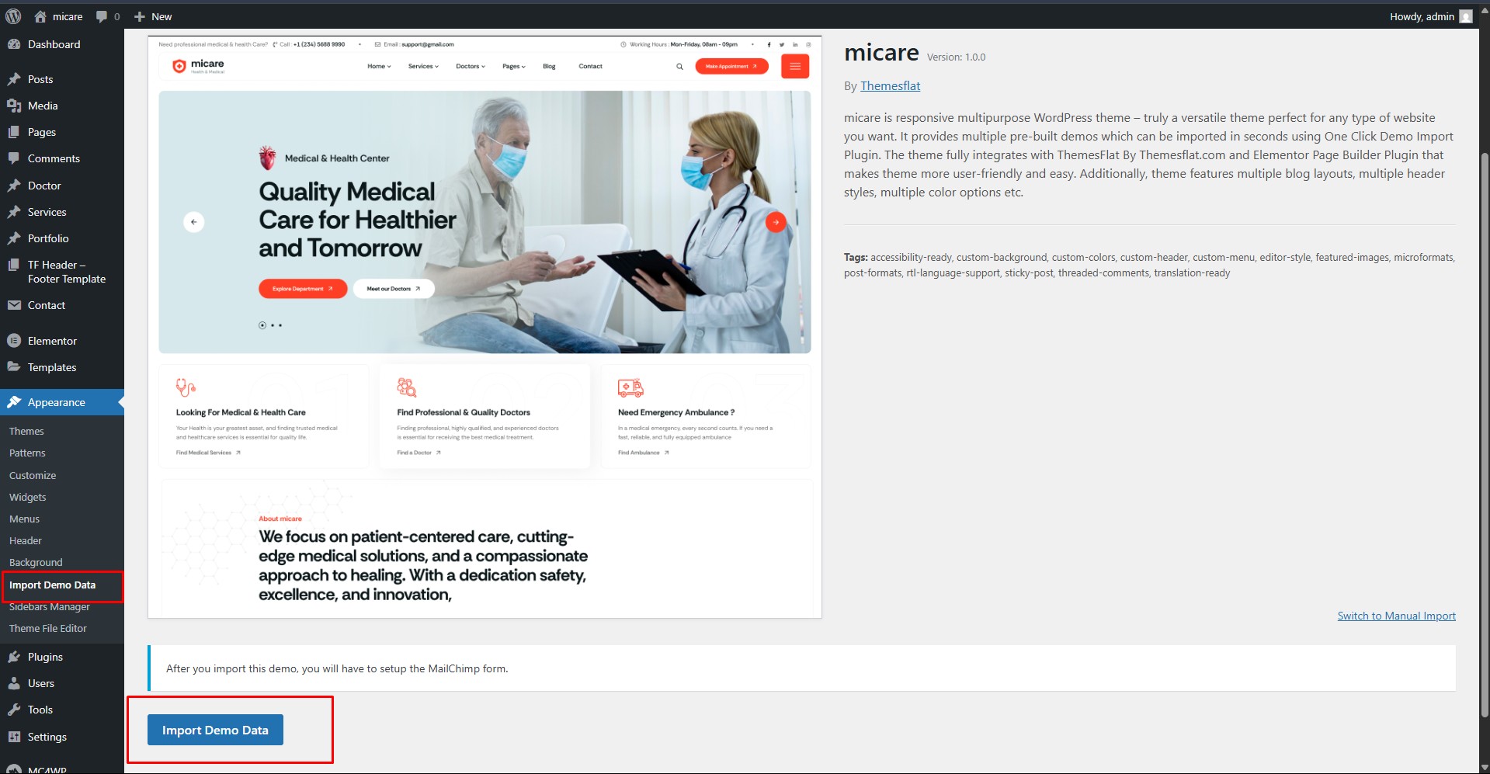Click the search magnifier in theme preview
The width and height of the screenshot is (1490, 774).
(679, 67)
